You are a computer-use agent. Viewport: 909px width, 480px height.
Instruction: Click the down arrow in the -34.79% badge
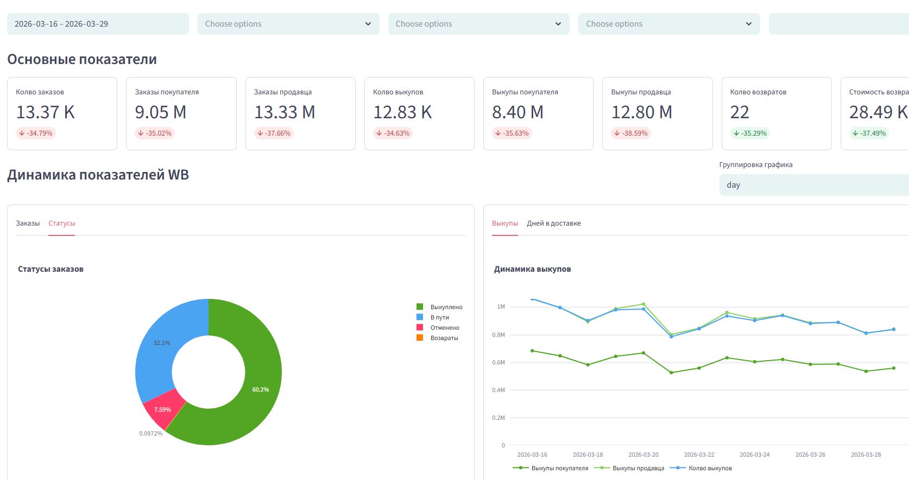click(x=22, y=133)
